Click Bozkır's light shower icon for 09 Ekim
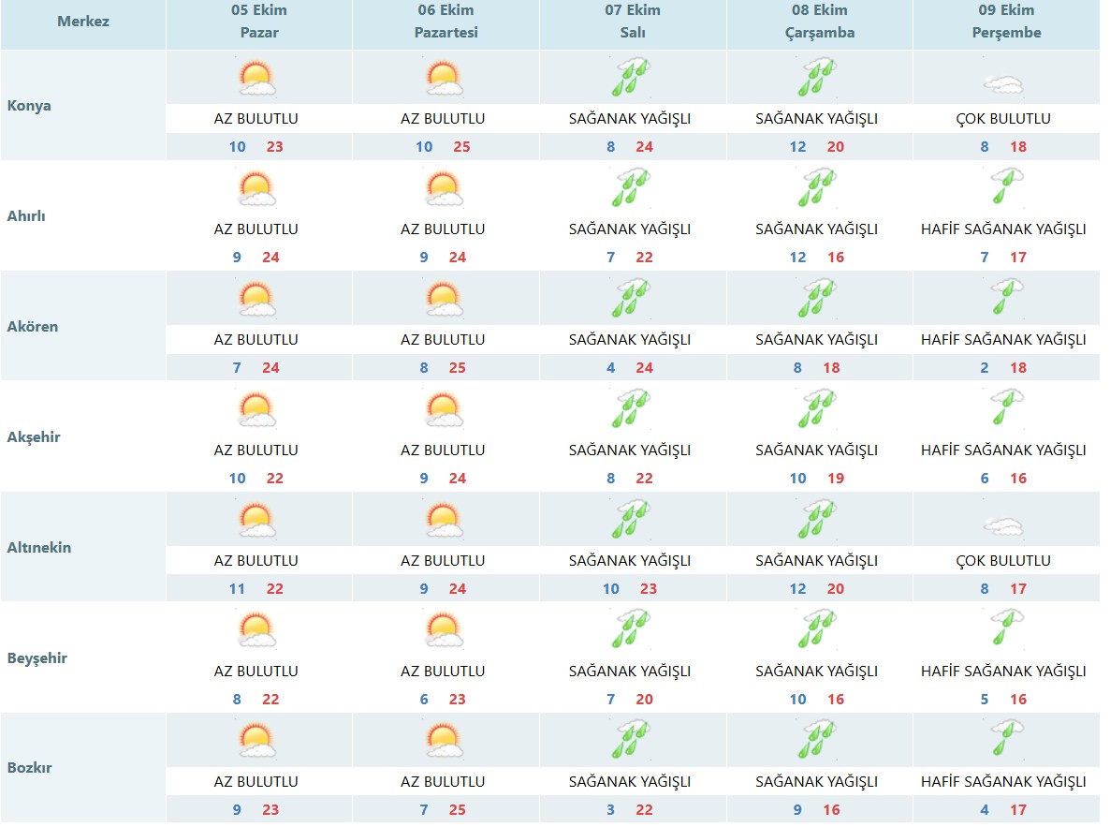 point(1003,740)
